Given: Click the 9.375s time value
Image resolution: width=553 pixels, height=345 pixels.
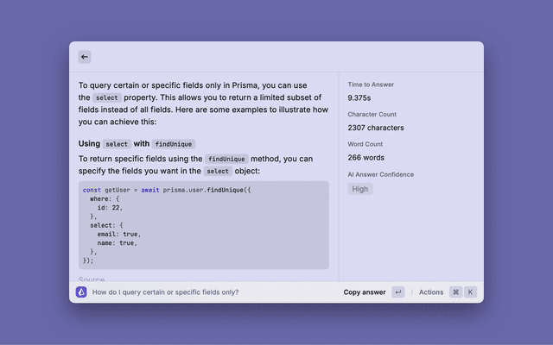Looking at the screenshot, I should [x=362, y=98].
